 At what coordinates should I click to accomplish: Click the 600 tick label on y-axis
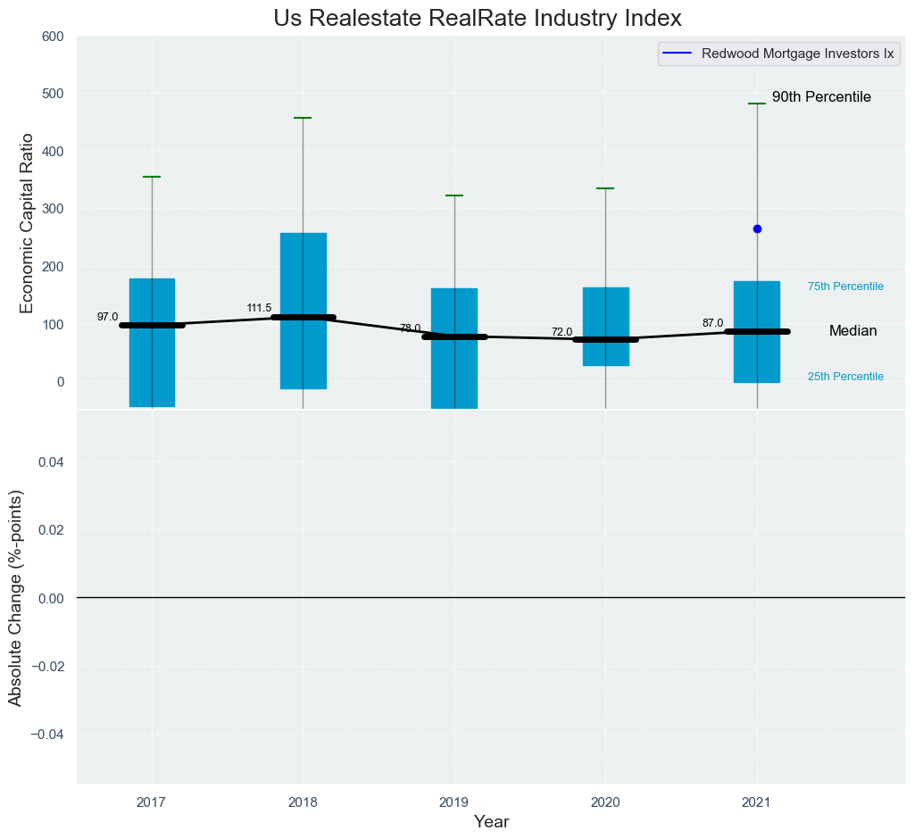(53, 37)
